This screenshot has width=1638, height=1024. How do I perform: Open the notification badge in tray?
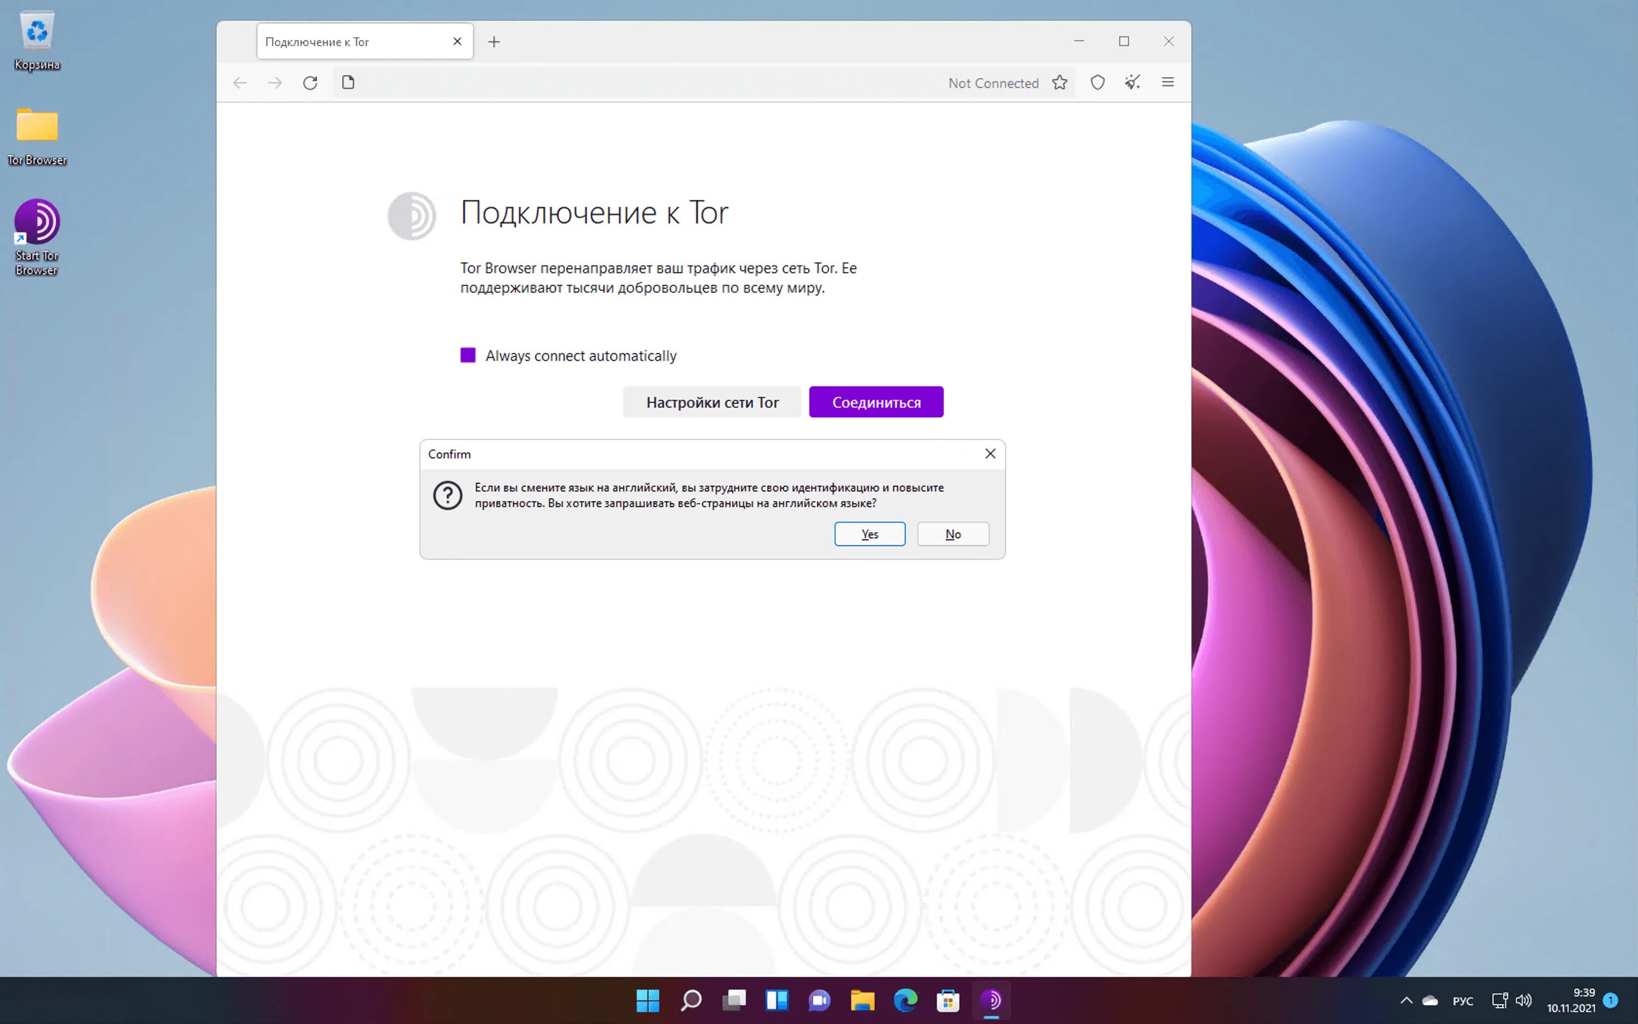pos(1611,999)
